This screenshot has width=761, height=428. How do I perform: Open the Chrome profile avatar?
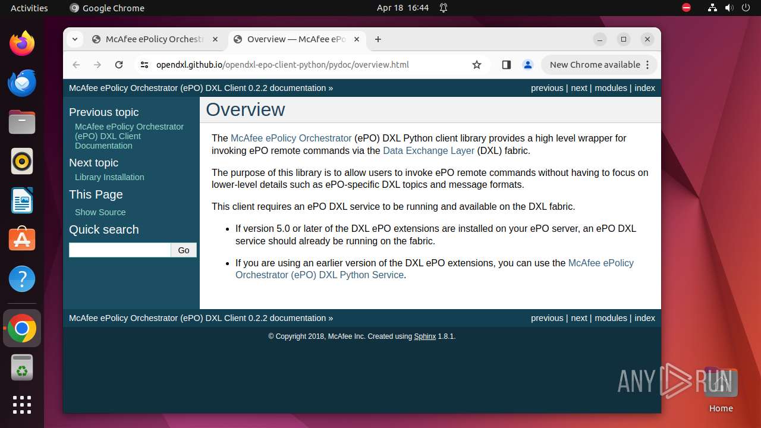(x=528, y=65)
